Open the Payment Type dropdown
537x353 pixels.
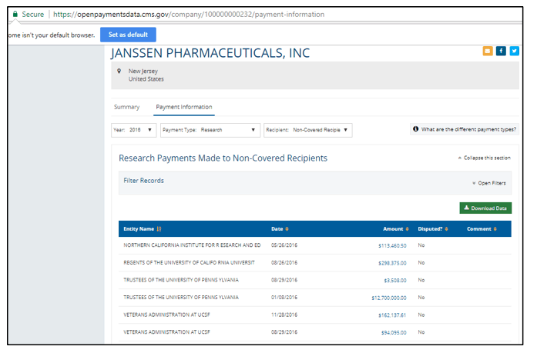pos(210,130)
